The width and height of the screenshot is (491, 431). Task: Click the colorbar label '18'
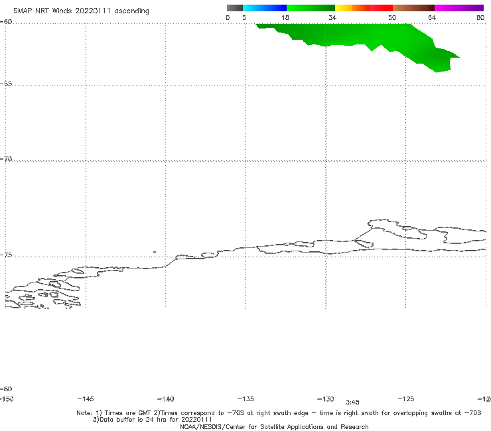(x=285, y=17)
